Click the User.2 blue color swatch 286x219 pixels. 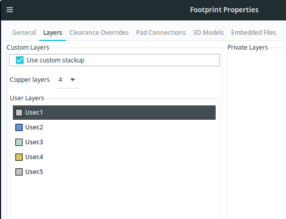[19, 127]
